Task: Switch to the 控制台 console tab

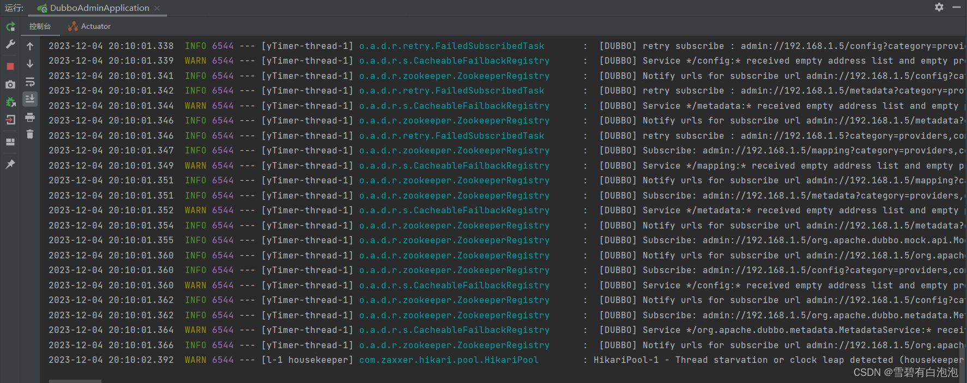Action: coord(40,26)
